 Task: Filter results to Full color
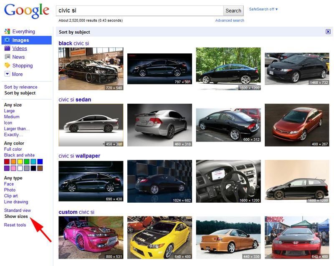coord(13,149)
